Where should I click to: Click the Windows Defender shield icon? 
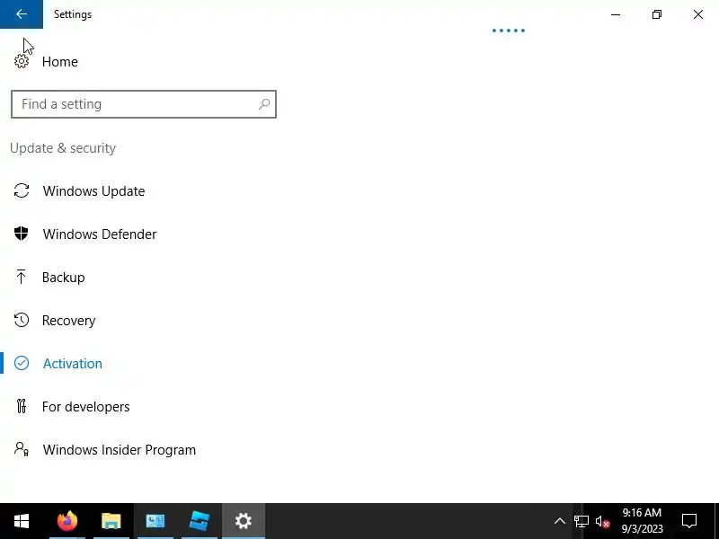click(21, 234)
